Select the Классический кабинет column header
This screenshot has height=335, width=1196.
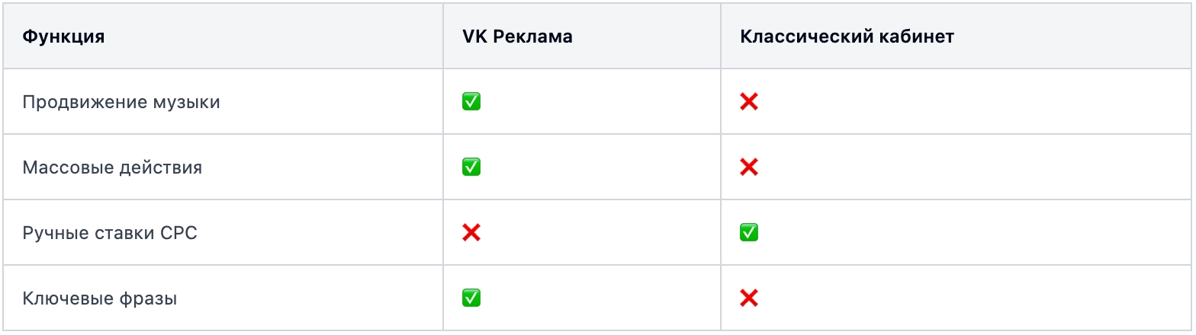click(x=847, y=37)
